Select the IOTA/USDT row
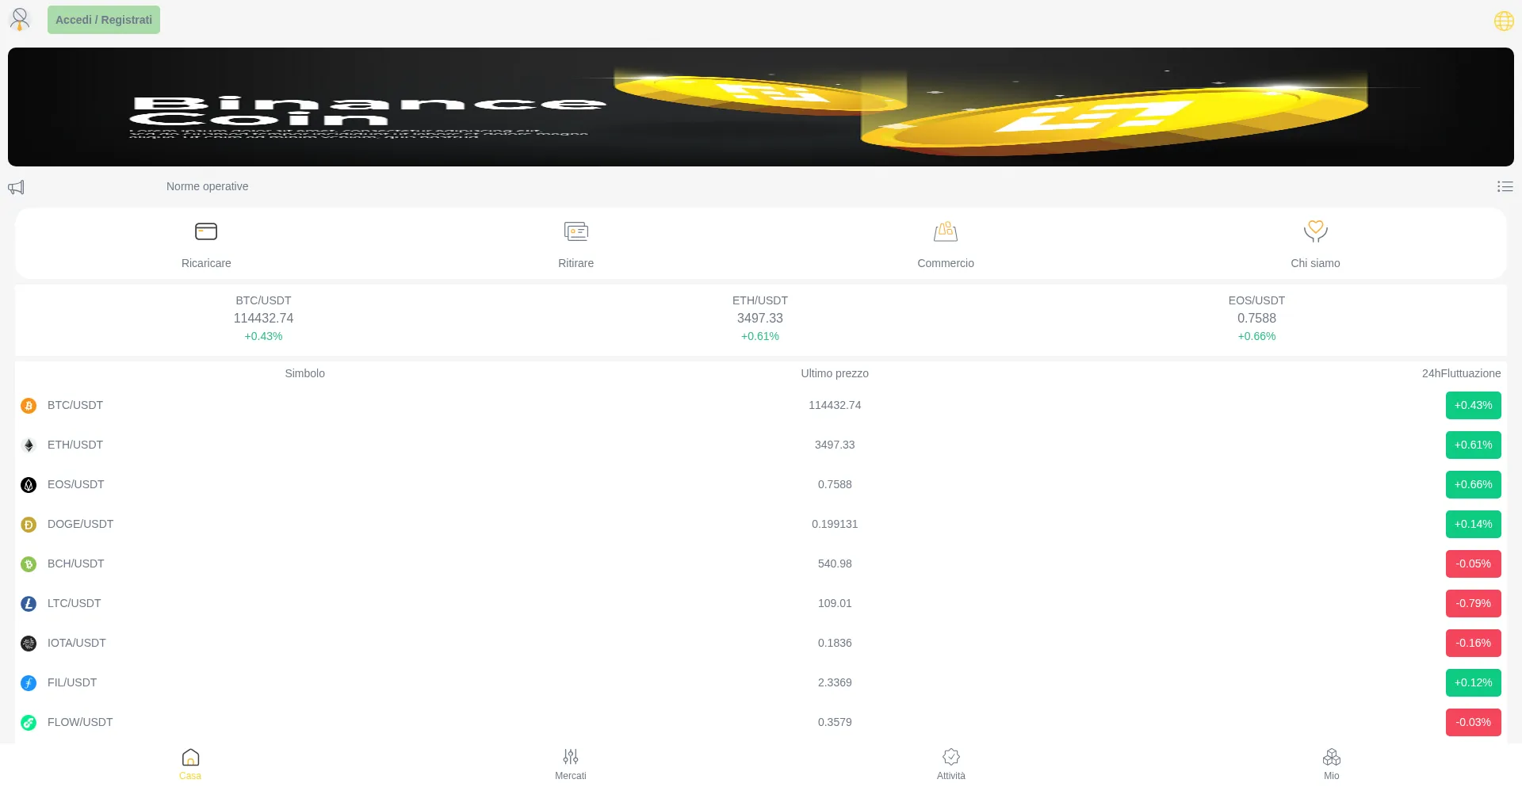 [x=761, y=643]
